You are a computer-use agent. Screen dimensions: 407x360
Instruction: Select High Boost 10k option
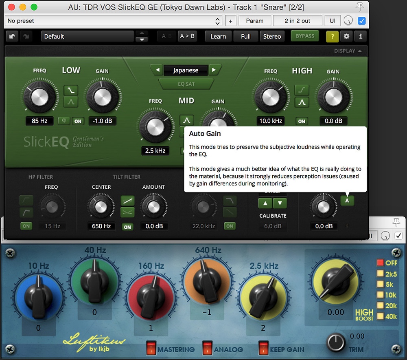pos(380,294)
